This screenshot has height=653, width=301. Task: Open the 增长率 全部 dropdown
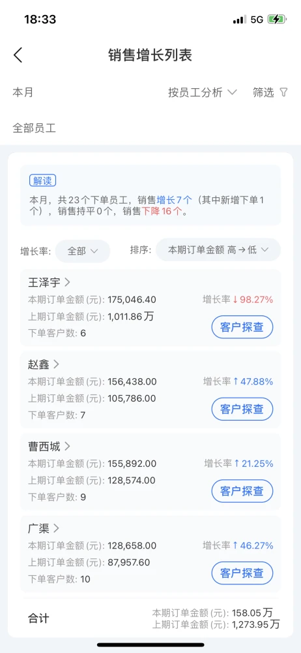[83, 251]
